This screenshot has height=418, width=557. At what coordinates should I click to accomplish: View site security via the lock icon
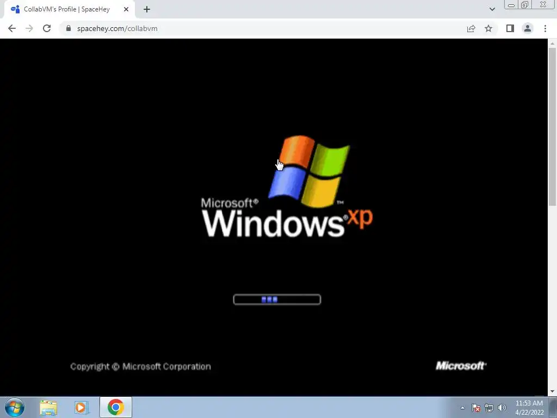point(69,28)
